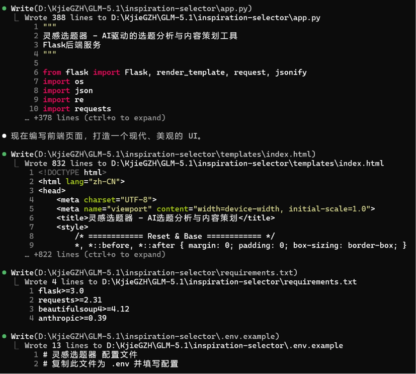Viewport: 416px width, 374px height.
Task: Click the requirements.txt path in Wrote 4 lines
Action: pos(229,281)
